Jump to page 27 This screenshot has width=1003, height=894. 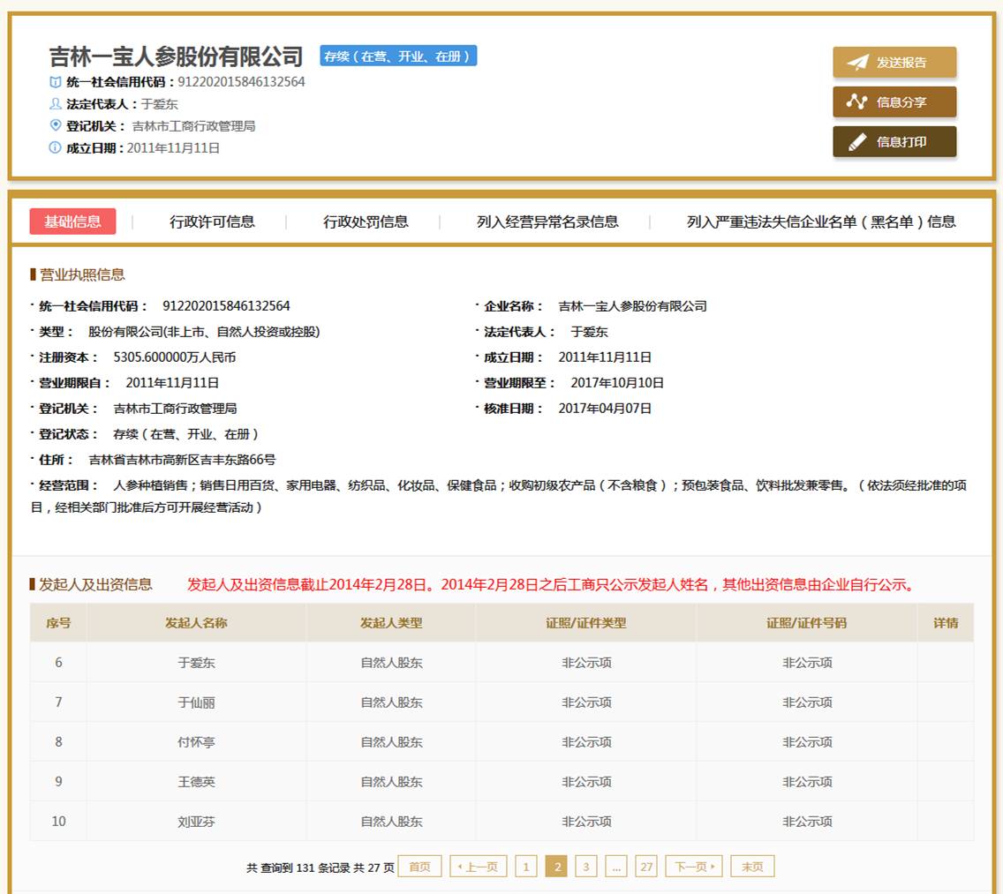(x=646, y=867)
